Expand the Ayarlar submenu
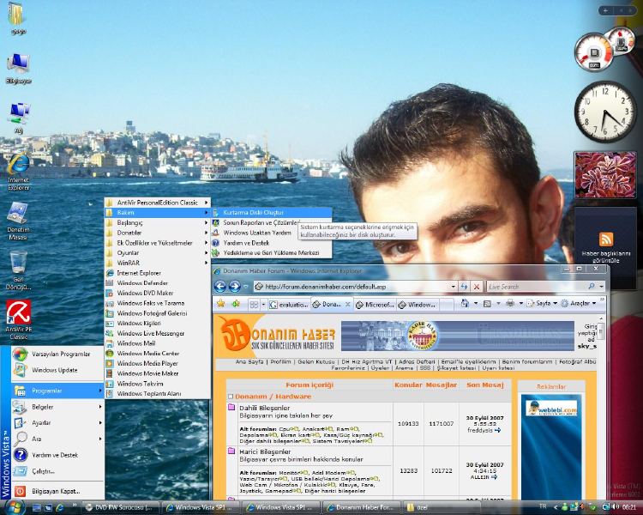This screenshot has width=643, height=515. (57, 422)
